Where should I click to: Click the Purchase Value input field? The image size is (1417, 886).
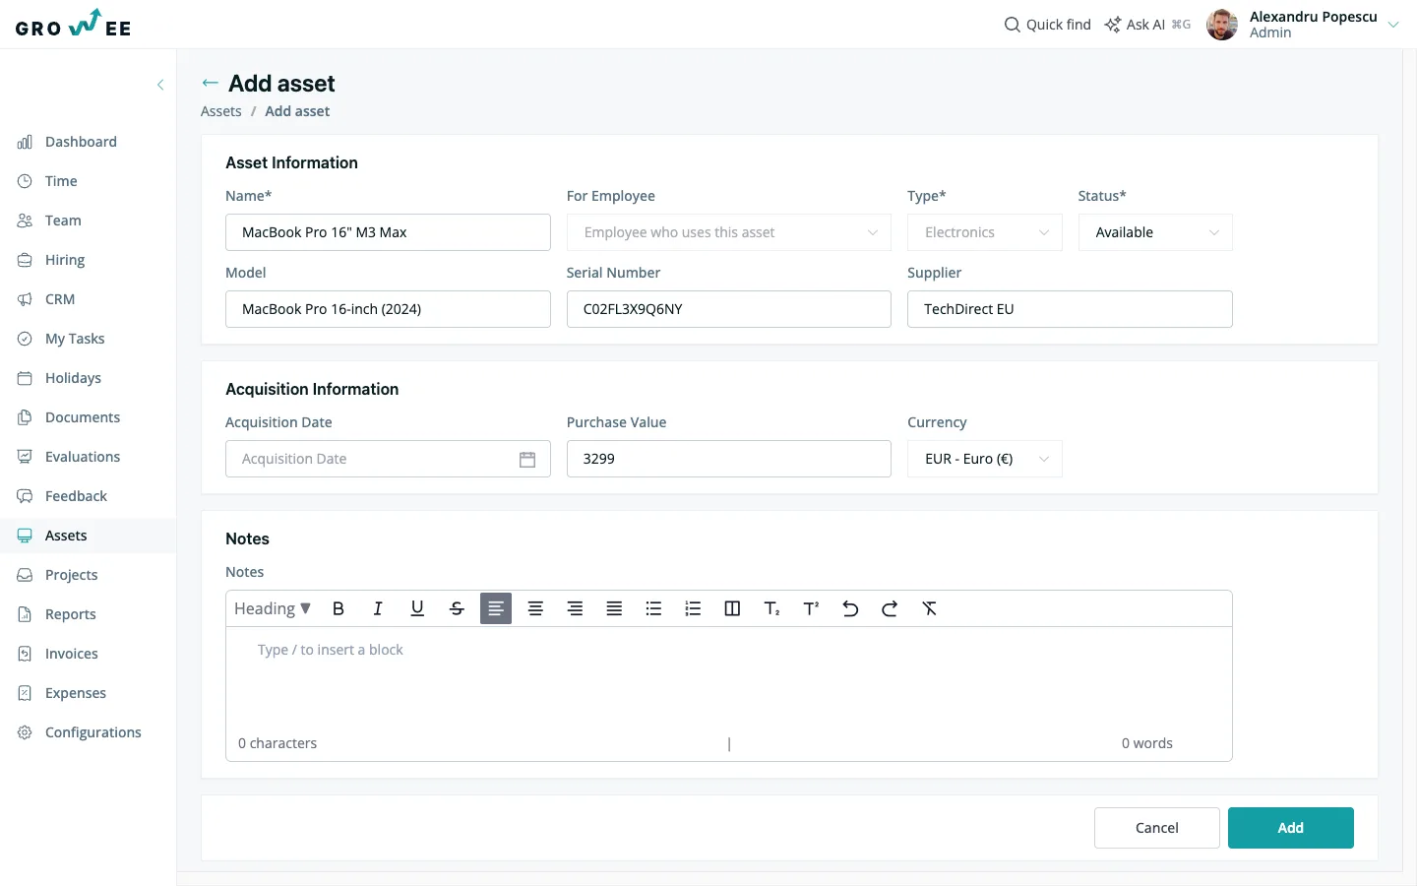click(x=729, y=459)
